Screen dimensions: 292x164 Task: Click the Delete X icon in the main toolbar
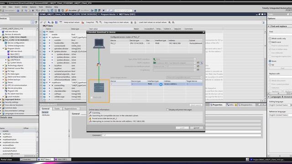[x=33, y=10]
